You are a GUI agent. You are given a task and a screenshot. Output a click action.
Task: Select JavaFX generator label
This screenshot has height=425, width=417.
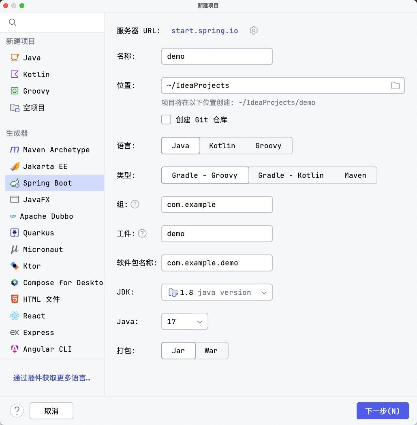click(x=36, y=199)
